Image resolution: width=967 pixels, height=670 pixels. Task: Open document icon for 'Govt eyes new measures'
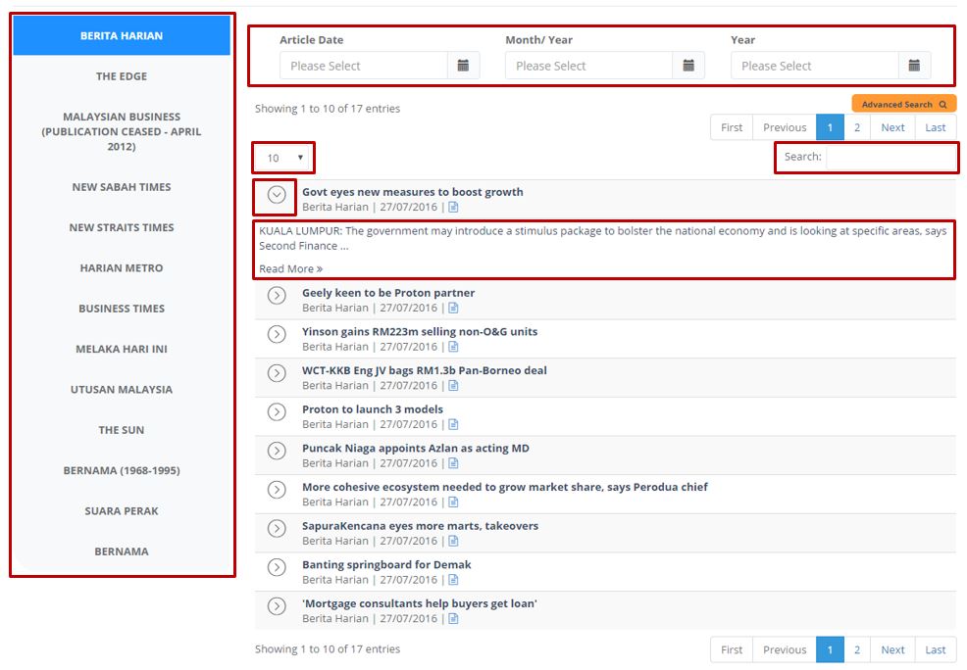click(x=453, y=208)
